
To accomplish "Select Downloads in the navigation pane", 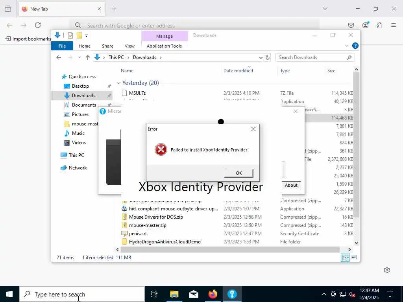I will coord(83,96).
